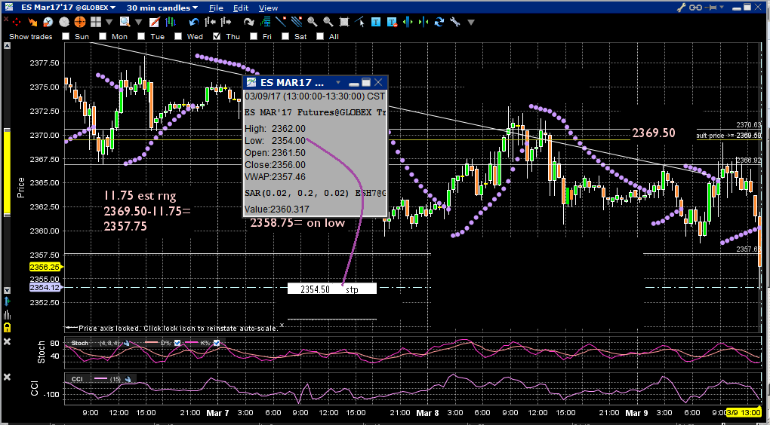The image size is (770, 425).
Task: Click the yellow price axis slider handle
Action: [7, 172]
